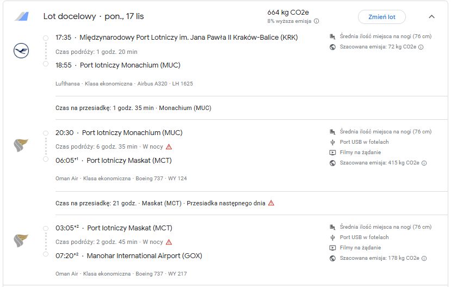Click the USB port icon for flight WY 124

[x=332, y=142]
